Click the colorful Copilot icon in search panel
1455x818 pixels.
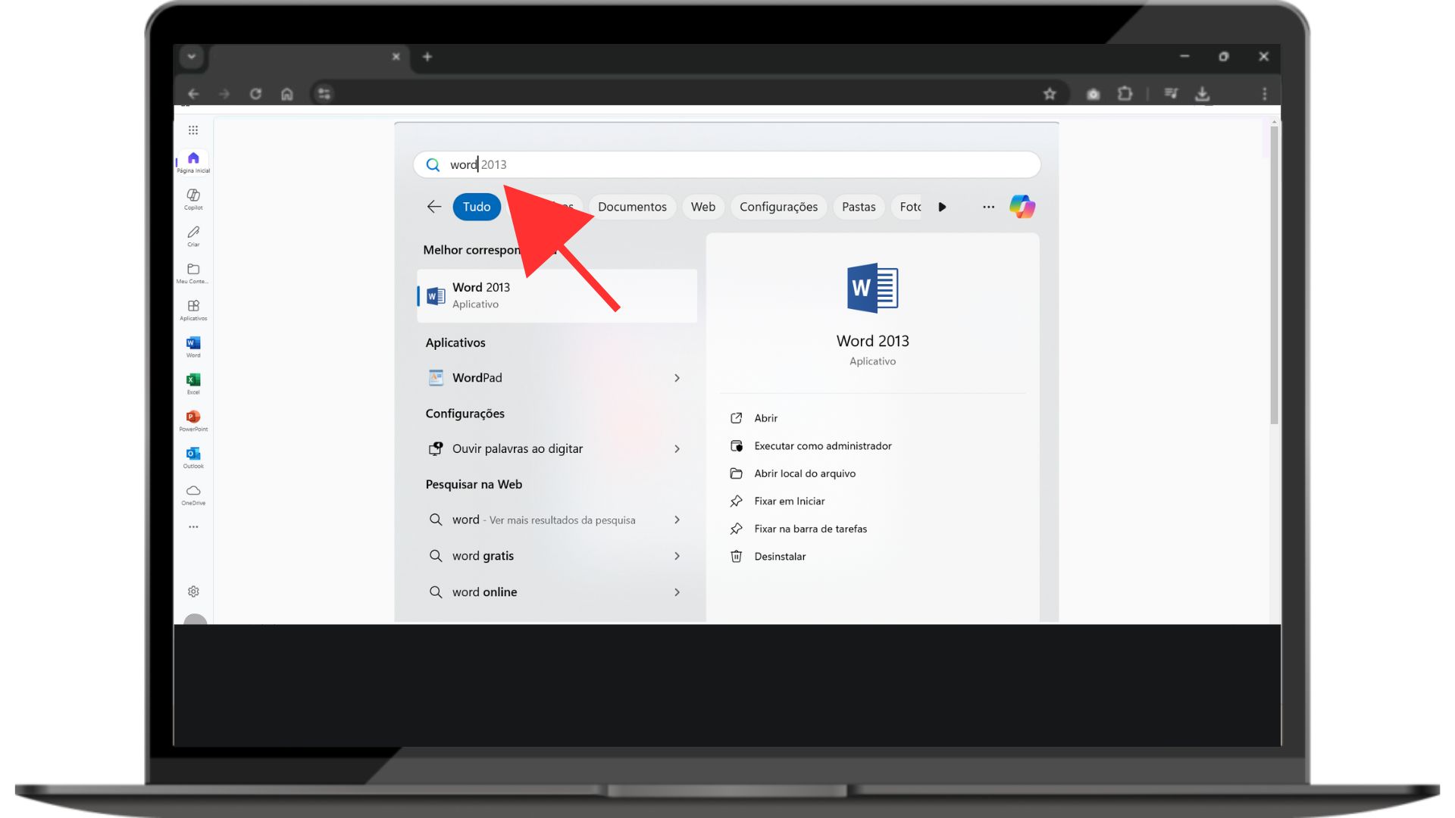coord(1022,207)
